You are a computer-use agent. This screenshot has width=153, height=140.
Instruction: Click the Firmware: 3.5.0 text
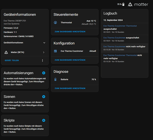(11, 28)
